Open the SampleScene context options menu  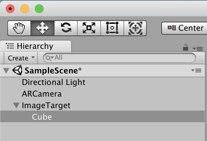pyautogui.click(x=196, y=70)
